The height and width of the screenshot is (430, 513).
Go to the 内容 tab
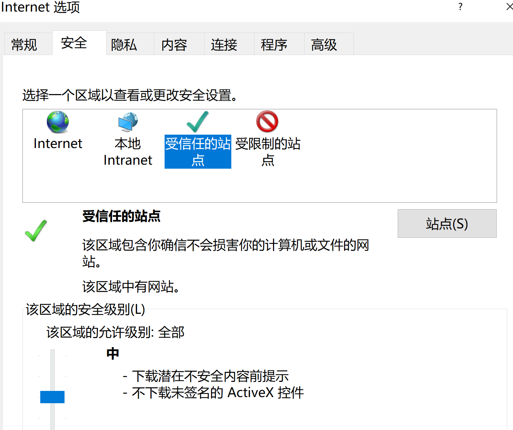pyautogui.click(x=174, y=45)
